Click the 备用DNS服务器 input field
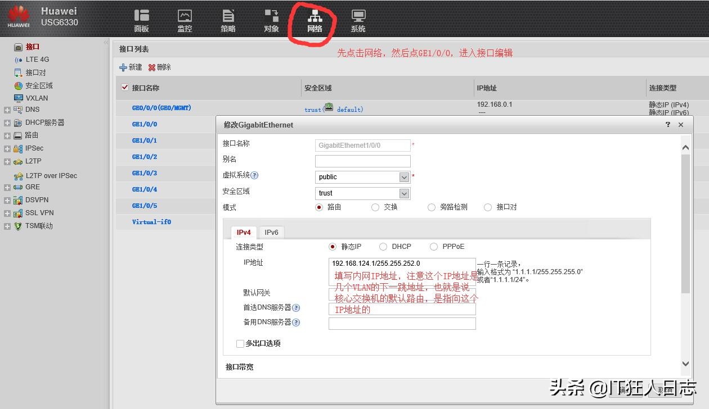709x409 pixels. click(x=402, y=322)
